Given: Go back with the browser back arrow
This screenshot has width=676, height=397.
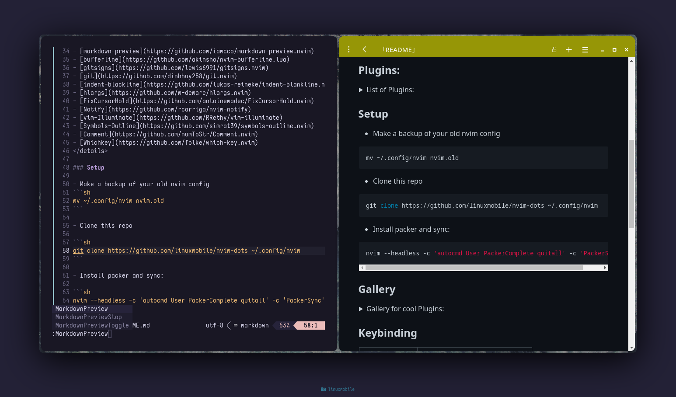Looking at the screenshot, I should coord(364,49).
